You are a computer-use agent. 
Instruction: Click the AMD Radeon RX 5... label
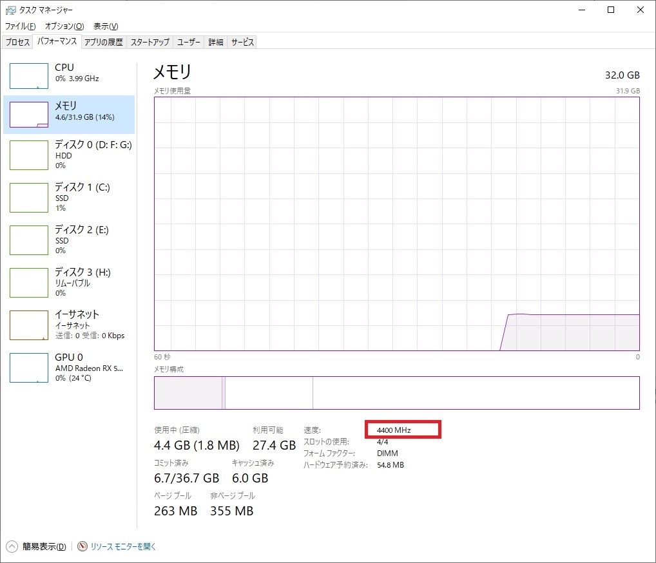[x=89, y=368]
